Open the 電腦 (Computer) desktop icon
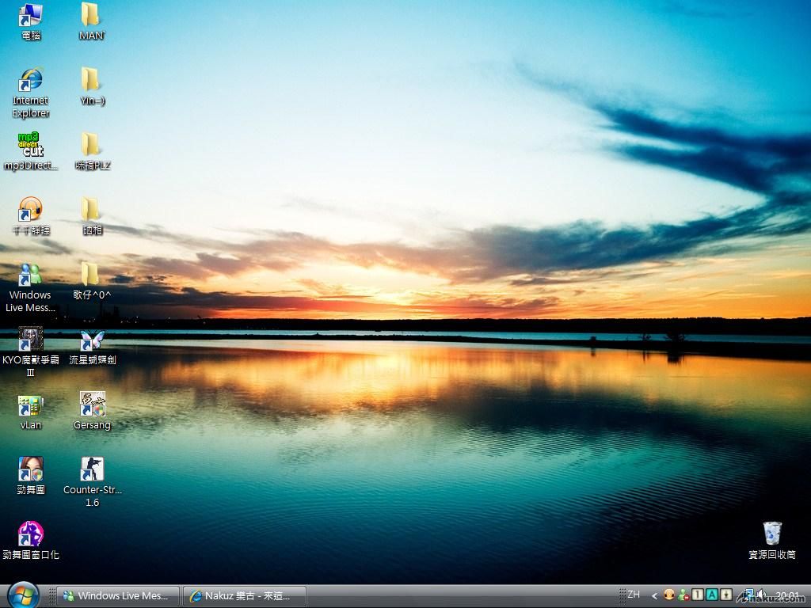The image size is (811, 608). [x=30, y=16]
